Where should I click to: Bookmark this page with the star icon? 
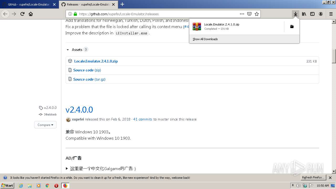[x=257, y=14]
